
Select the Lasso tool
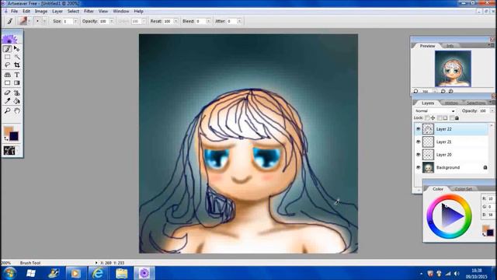[x=7, y=65]
